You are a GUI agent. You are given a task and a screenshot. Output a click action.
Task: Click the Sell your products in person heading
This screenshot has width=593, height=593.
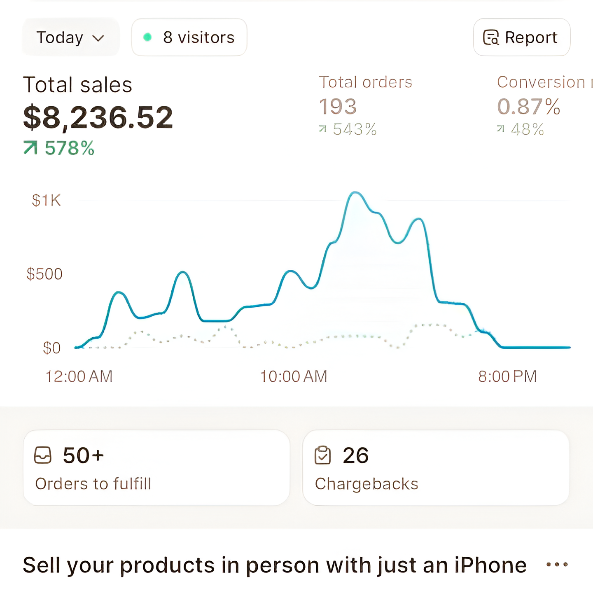tap(275, 565)
